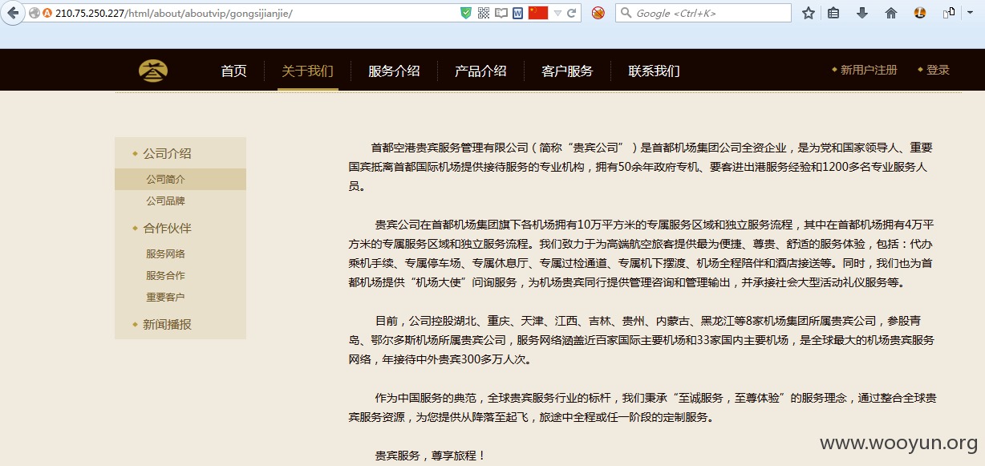985x466 pixels.
Task: Expand the 新闻播报 sidebar section
Action: [x=167, y=324]
